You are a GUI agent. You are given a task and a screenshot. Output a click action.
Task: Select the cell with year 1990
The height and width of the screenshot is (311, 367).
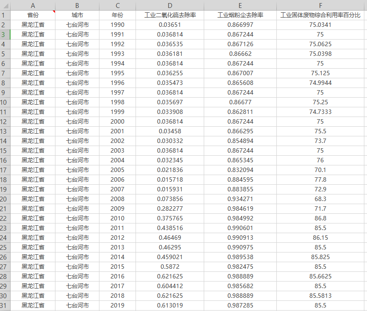(117, 25)
